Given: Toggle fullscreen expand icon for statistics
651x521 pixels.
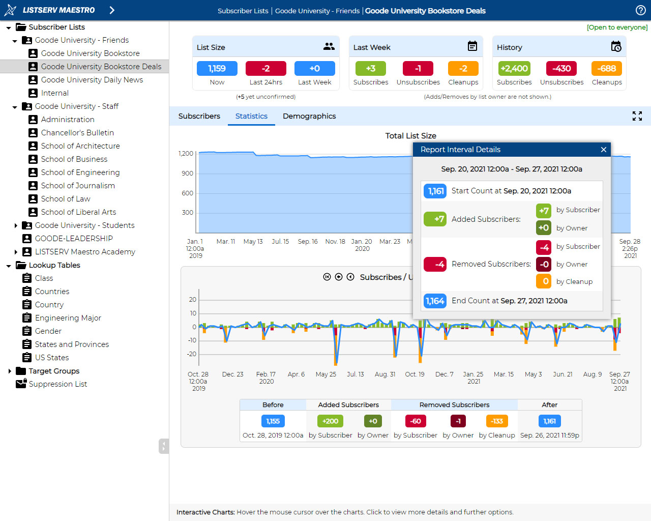Looking at the screenshot, I should click(x=637, y=116).
